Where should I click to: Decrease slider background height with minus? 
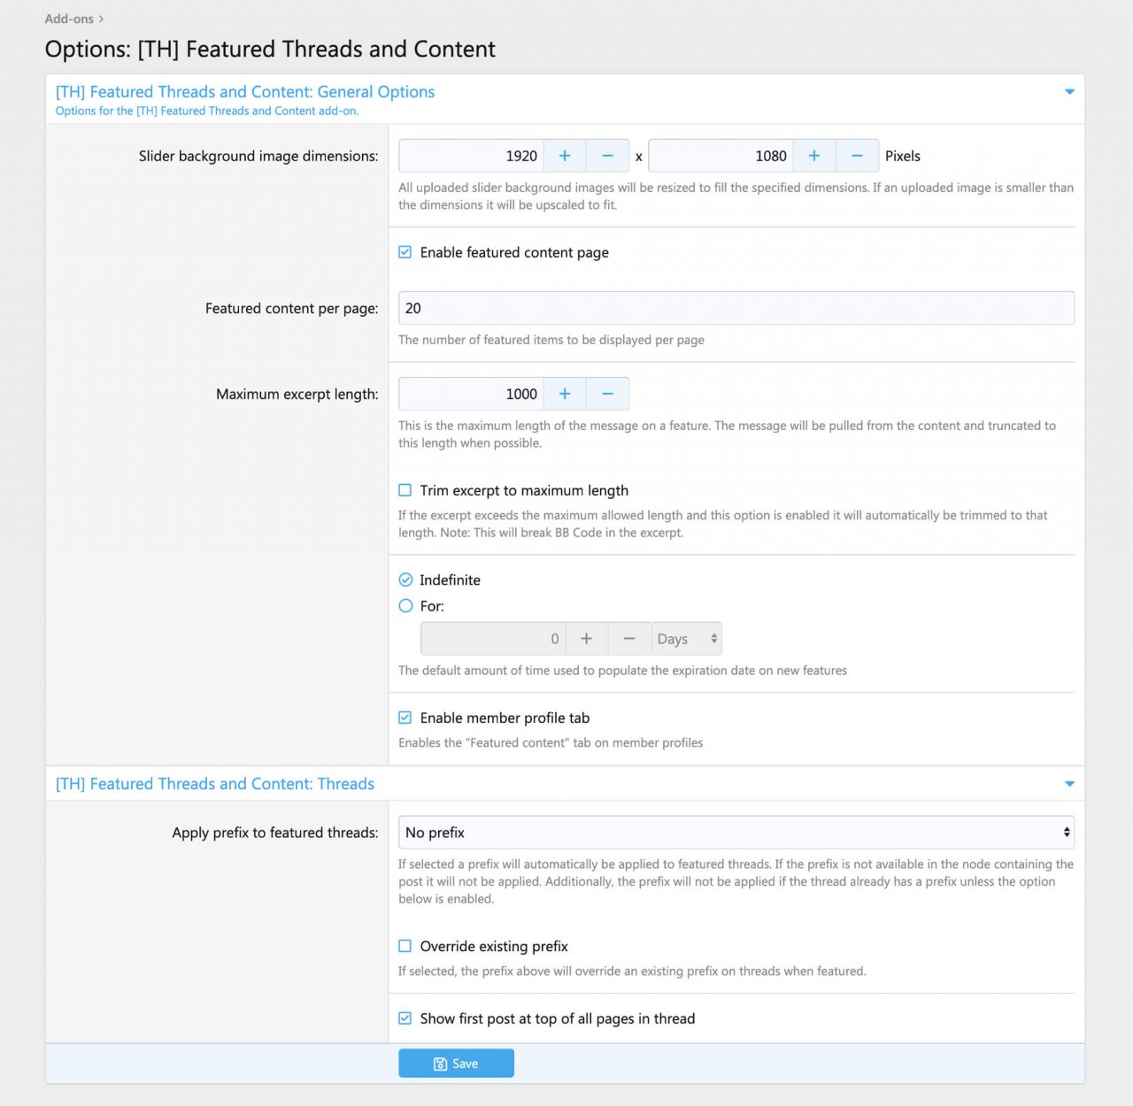tap(857, 156)
